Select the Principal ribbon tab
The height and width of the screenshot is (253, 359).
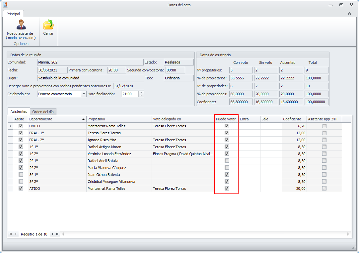[x=13, y=14]
